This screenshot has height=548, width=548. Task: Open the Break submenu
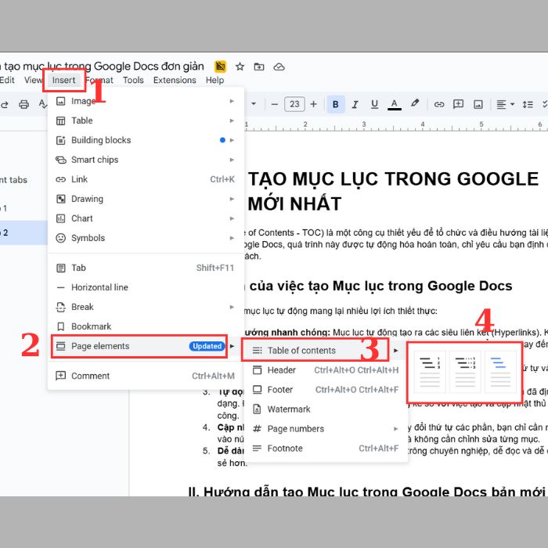[146, 307]
